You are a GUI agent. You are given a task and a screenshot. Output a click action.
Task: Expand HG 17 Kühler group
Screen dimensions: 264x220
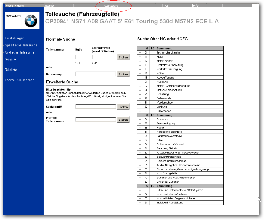tap(140, 74)
